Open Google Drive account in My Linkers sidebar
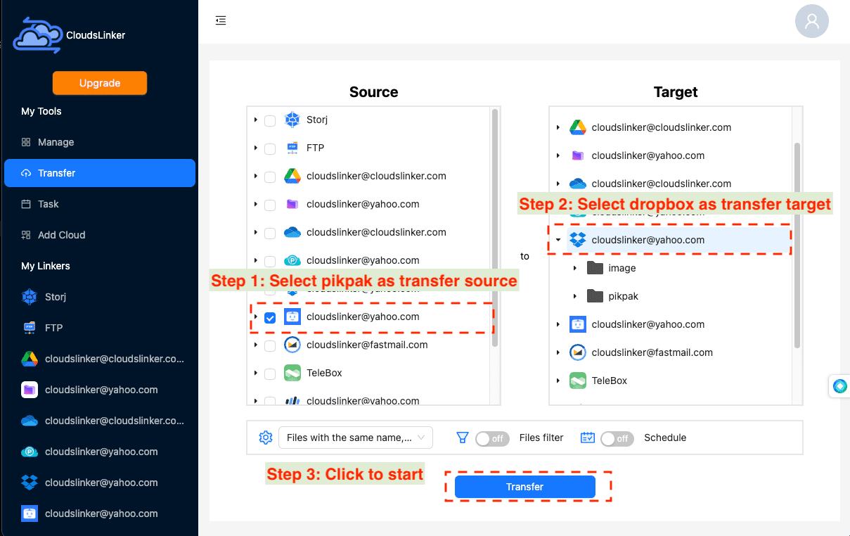Screen dimensions: 850x536 [99, 359]
